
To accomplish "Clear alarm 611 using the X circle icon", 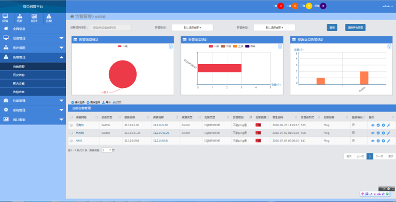I will click(x=383, y=141).
